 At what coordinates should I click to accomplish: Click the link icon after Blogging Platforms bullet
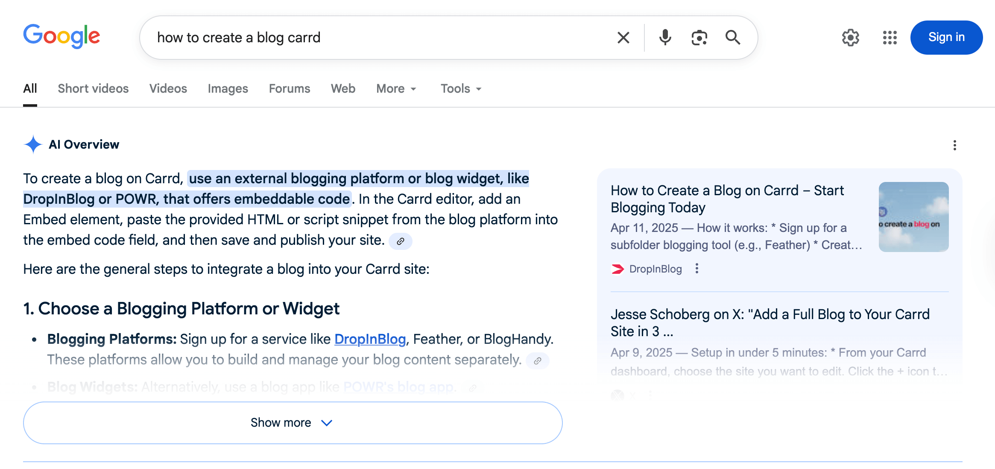coord(537,361)
